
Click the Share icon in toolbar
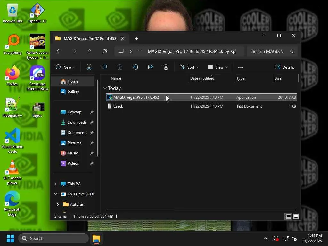(151, 67)
